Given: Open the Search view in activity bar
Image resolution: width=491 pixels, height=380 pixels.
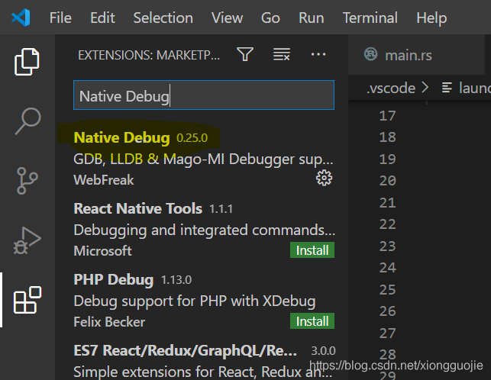Looking at the screenshot, I should coord(27,121).
